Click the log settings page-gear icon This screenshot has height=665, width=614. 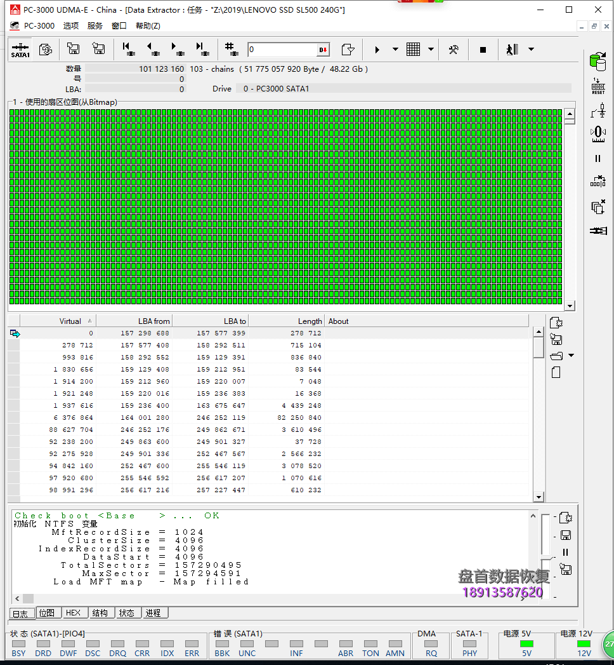[566, 518]
